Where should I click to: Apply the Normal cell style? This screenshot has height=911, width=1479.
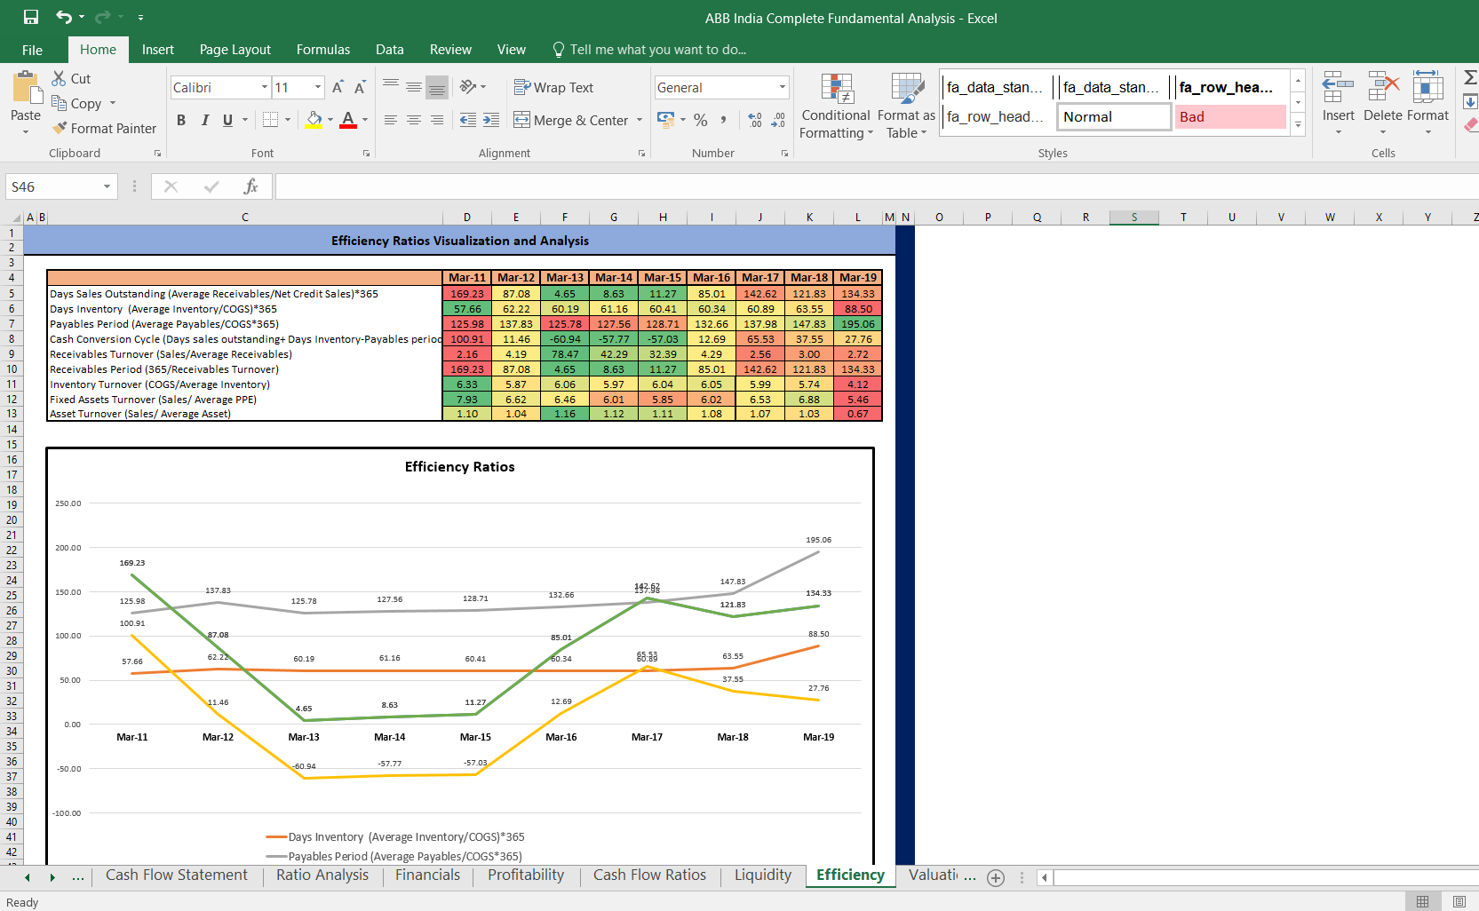click(x=1114, y=116)
